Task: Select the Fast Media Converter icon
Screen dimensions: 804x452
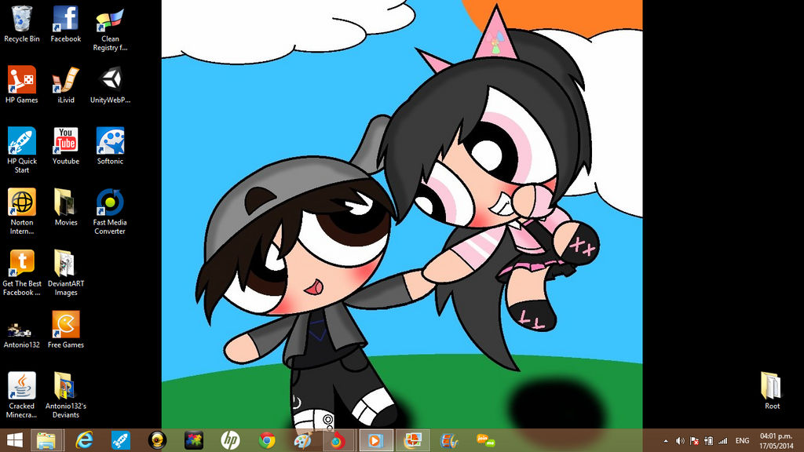Action: pyautogui.click(x=110, y=211)
